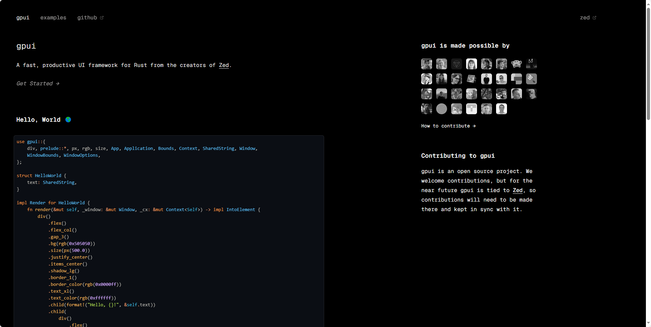Open the first contributor avatar in the grid
Viewport: 651px width, 327px height.
coord(427,64)
